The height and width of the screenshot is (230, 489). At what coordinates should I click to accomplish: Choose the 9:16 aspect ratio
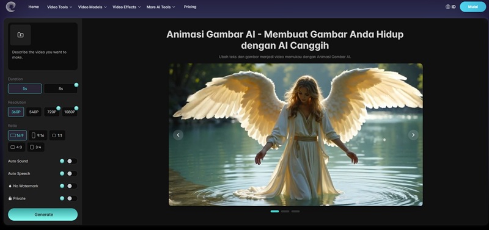pos(38,135)
